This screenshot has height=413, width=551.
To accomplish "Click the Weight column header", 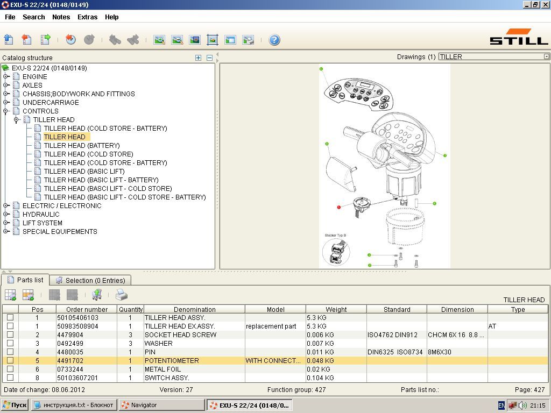I will pyautogui.click(x=336, y=309).
